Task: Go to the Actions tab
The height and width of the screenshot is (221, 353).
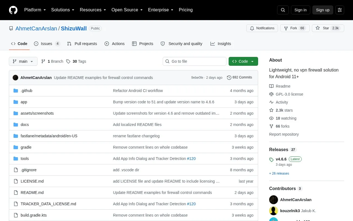Action: [x=114, y=44]
